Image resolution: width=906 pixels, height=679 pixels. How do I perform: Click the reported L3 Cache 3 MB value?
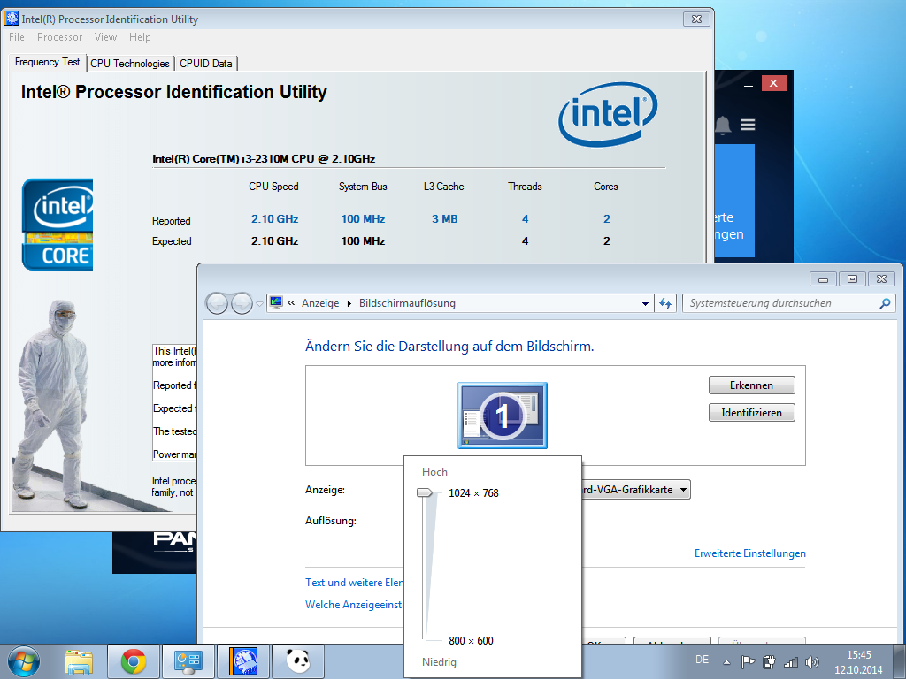(x=445, y=219)
